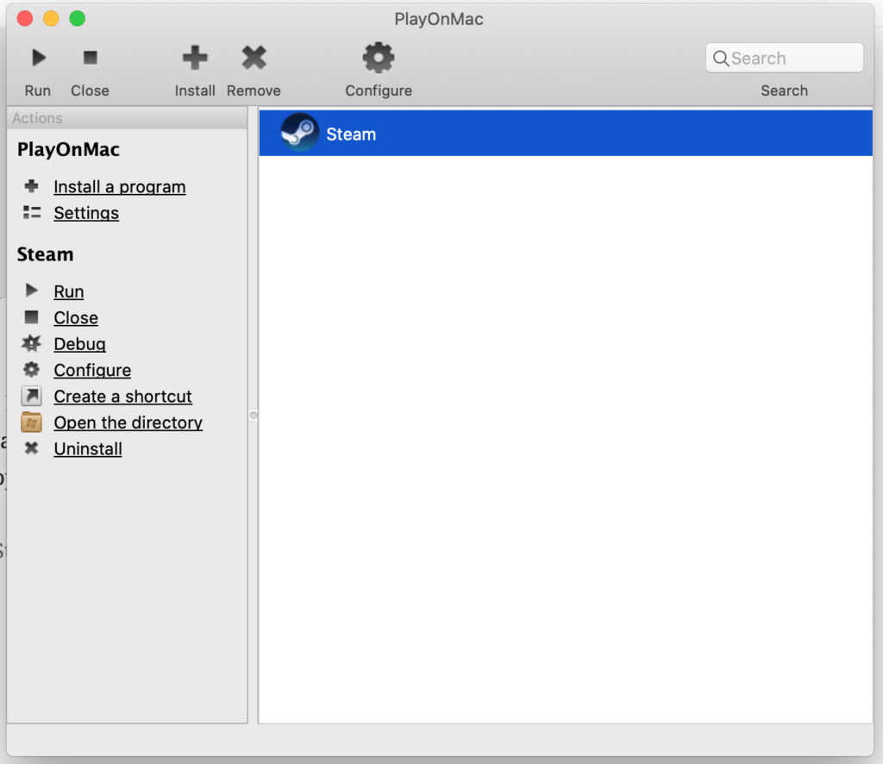This screenshot has width=883, height=764.
Task: Click play triangle icon beside sidebar Run
Action: click(32, 291)
